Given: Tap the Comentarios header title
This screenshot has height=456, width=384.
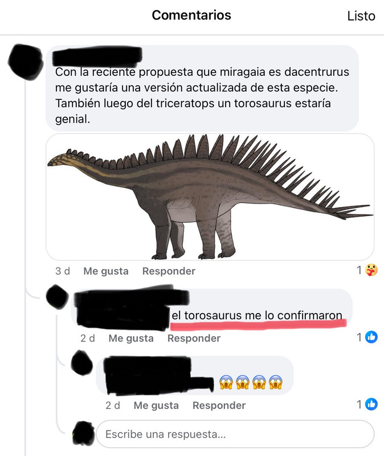Looking at the screenshot, I should tap(191, 15).
